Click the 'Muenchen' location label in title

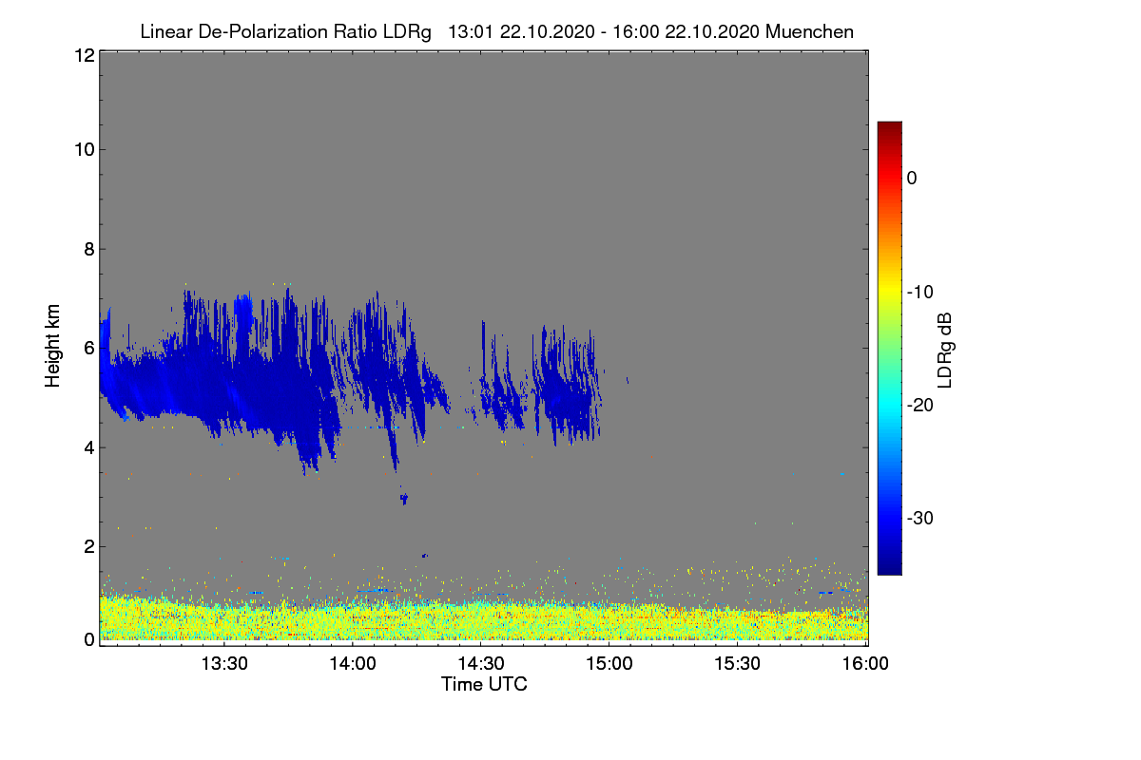(809, 32)
